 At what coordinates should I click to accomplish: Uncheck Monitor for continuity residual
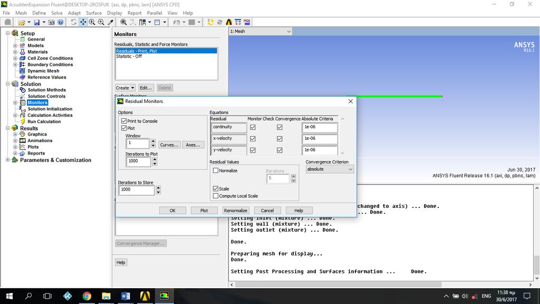click(253, 127)
